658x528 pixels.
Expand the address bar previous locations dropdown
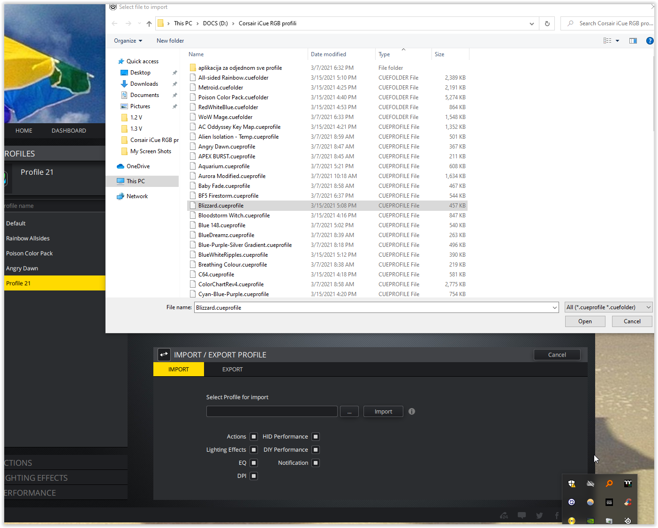pyautogui.click(x=532, y=23)
